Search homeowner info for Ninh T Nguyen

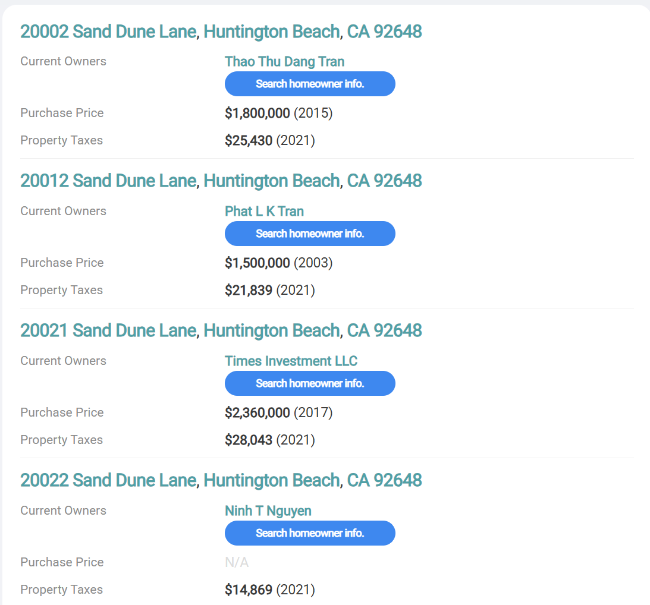[310, 533]
